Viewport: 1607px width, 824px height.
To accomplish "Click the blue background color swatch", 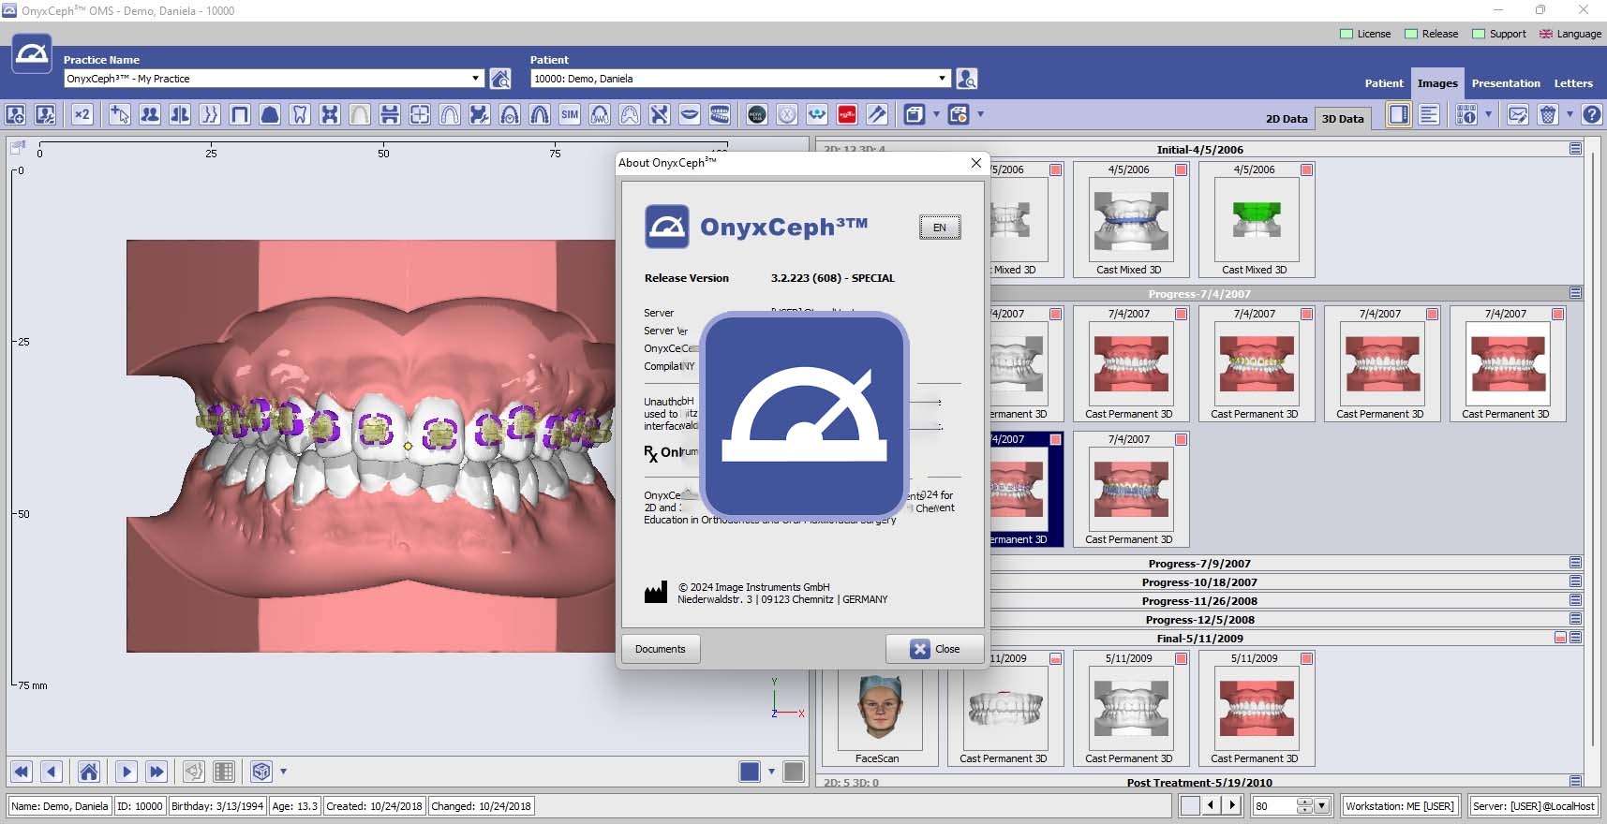I will point(750,772).
